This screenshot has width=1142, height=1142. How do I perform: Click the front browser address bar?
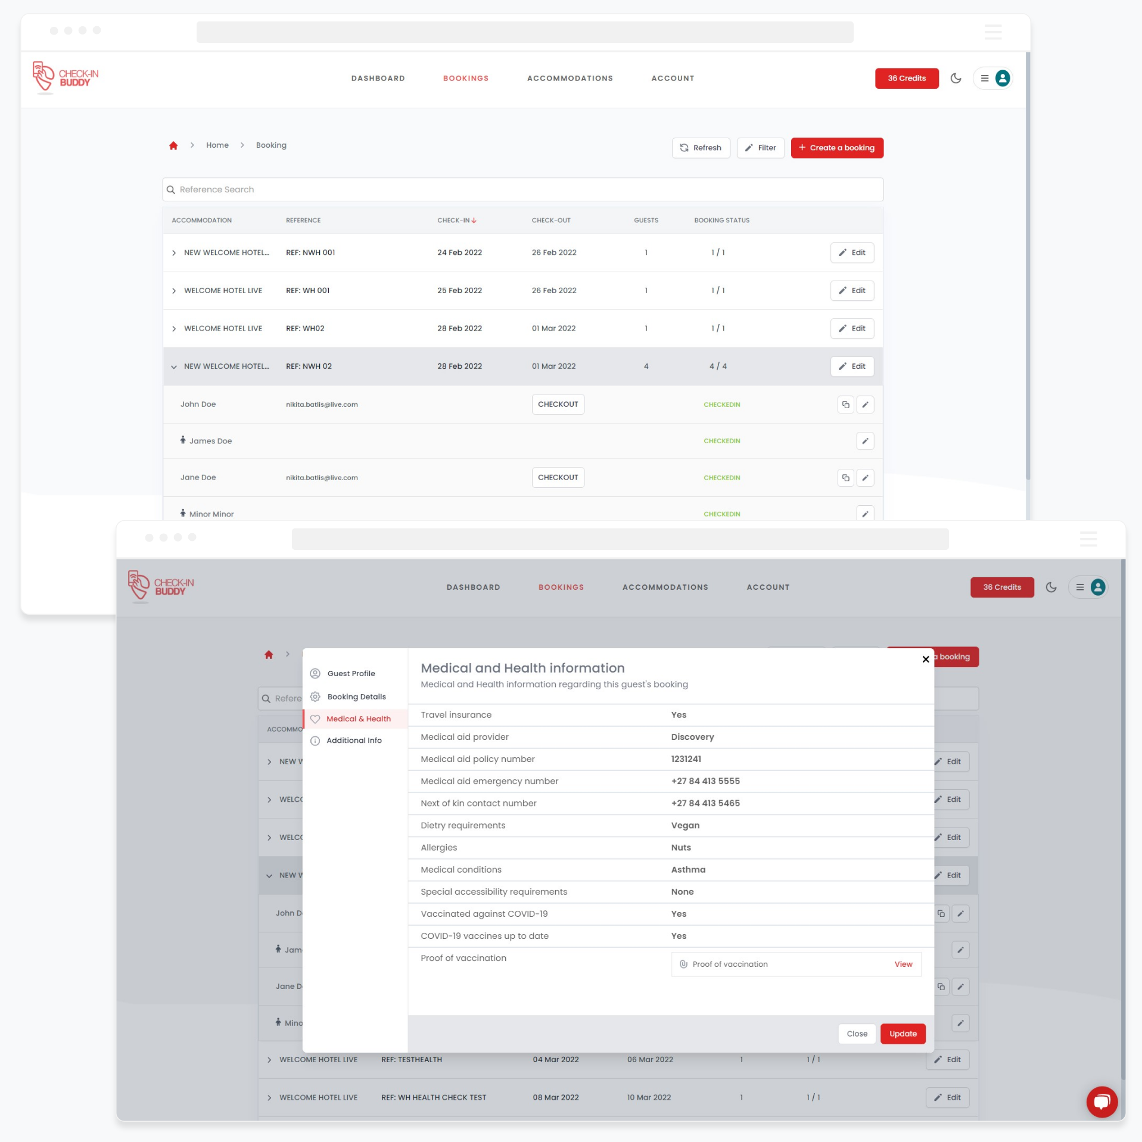[620, 539]
